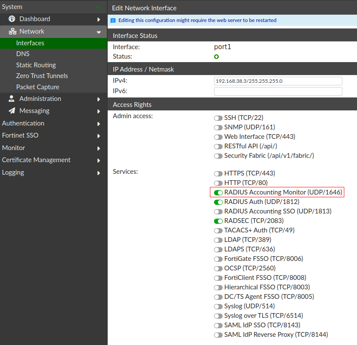Click the Network sharing icon in sidebar
Screen dimensions: 357x345
(x=11, y=31)
